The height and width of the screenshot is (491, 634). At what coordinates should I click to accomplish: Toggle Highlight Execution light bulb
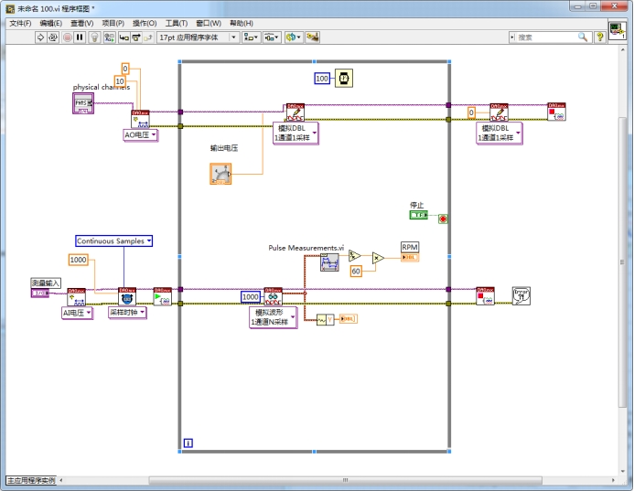click(x=94, y=37)
